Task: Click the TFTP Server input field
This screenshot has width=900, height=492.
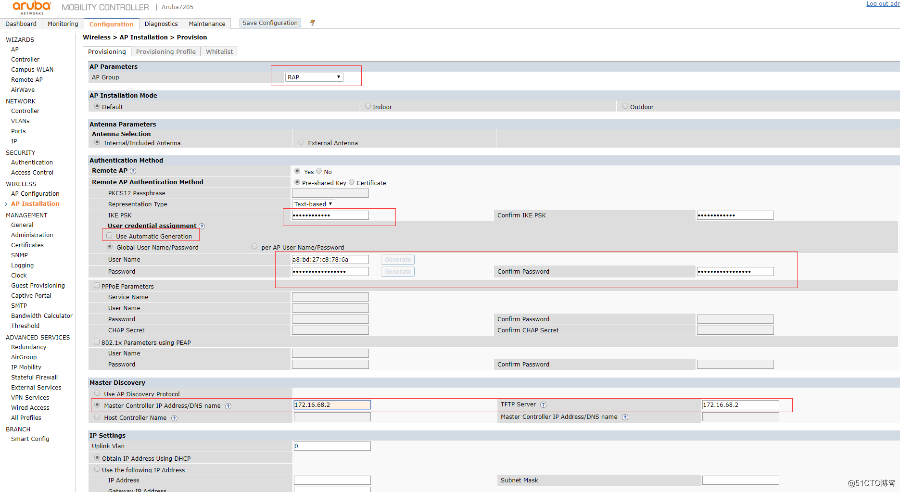Action: point(741,405)
